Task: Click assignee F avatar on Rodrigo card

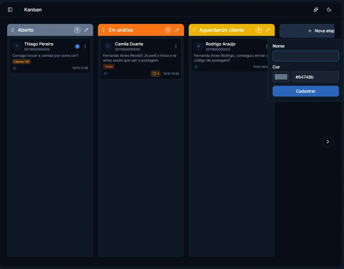Action: 196,67
